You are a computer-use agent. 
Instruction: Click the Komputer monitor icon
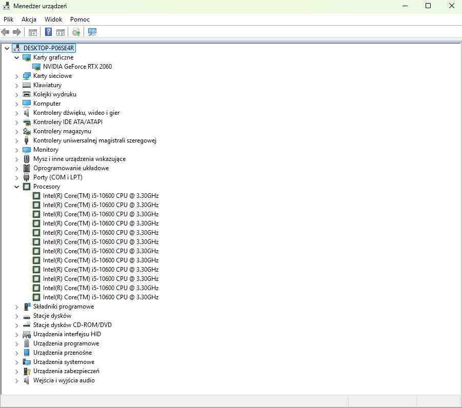(27, 104)
